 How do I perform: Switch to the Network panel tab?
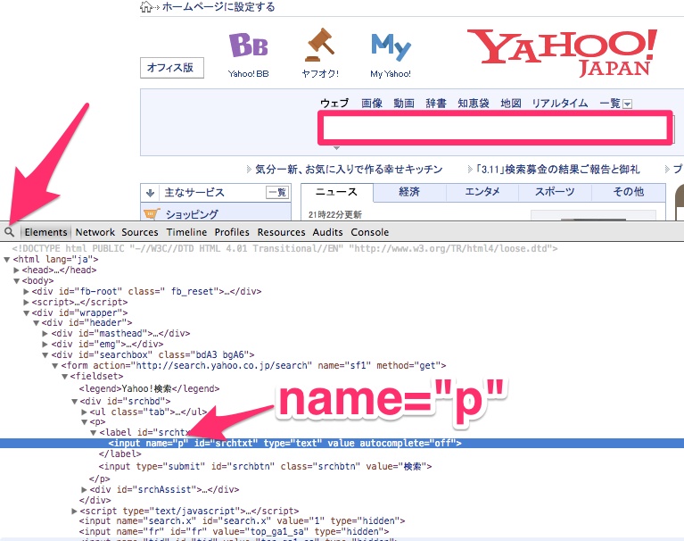(x=95, y=232)
